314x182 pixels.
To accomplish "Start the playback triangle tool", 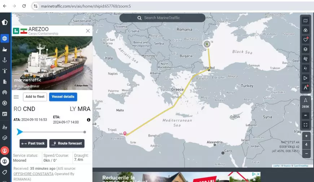I will (305, 78).
